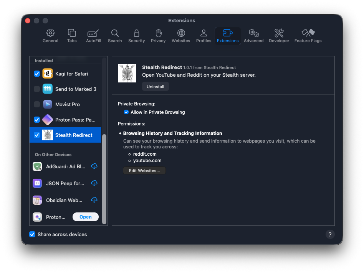This screenshot has width=364, height=273.
Task: Open the General settings tab
Action: 50,36
